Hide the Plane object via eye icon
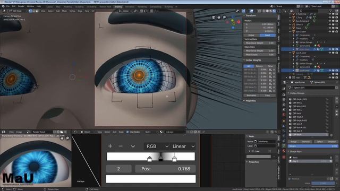 (330, 28)
